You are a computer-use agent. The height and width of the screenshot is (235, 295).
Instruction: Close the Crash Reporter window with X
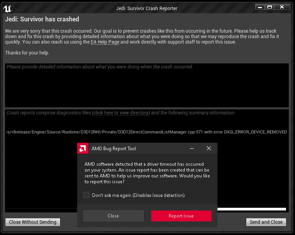pyautogui.click(x=282, y=7)
